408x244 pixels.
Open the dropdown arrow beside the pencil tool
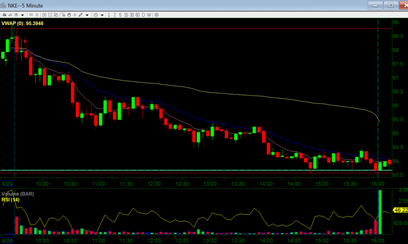pyautogui.click(x=87, y=15)
